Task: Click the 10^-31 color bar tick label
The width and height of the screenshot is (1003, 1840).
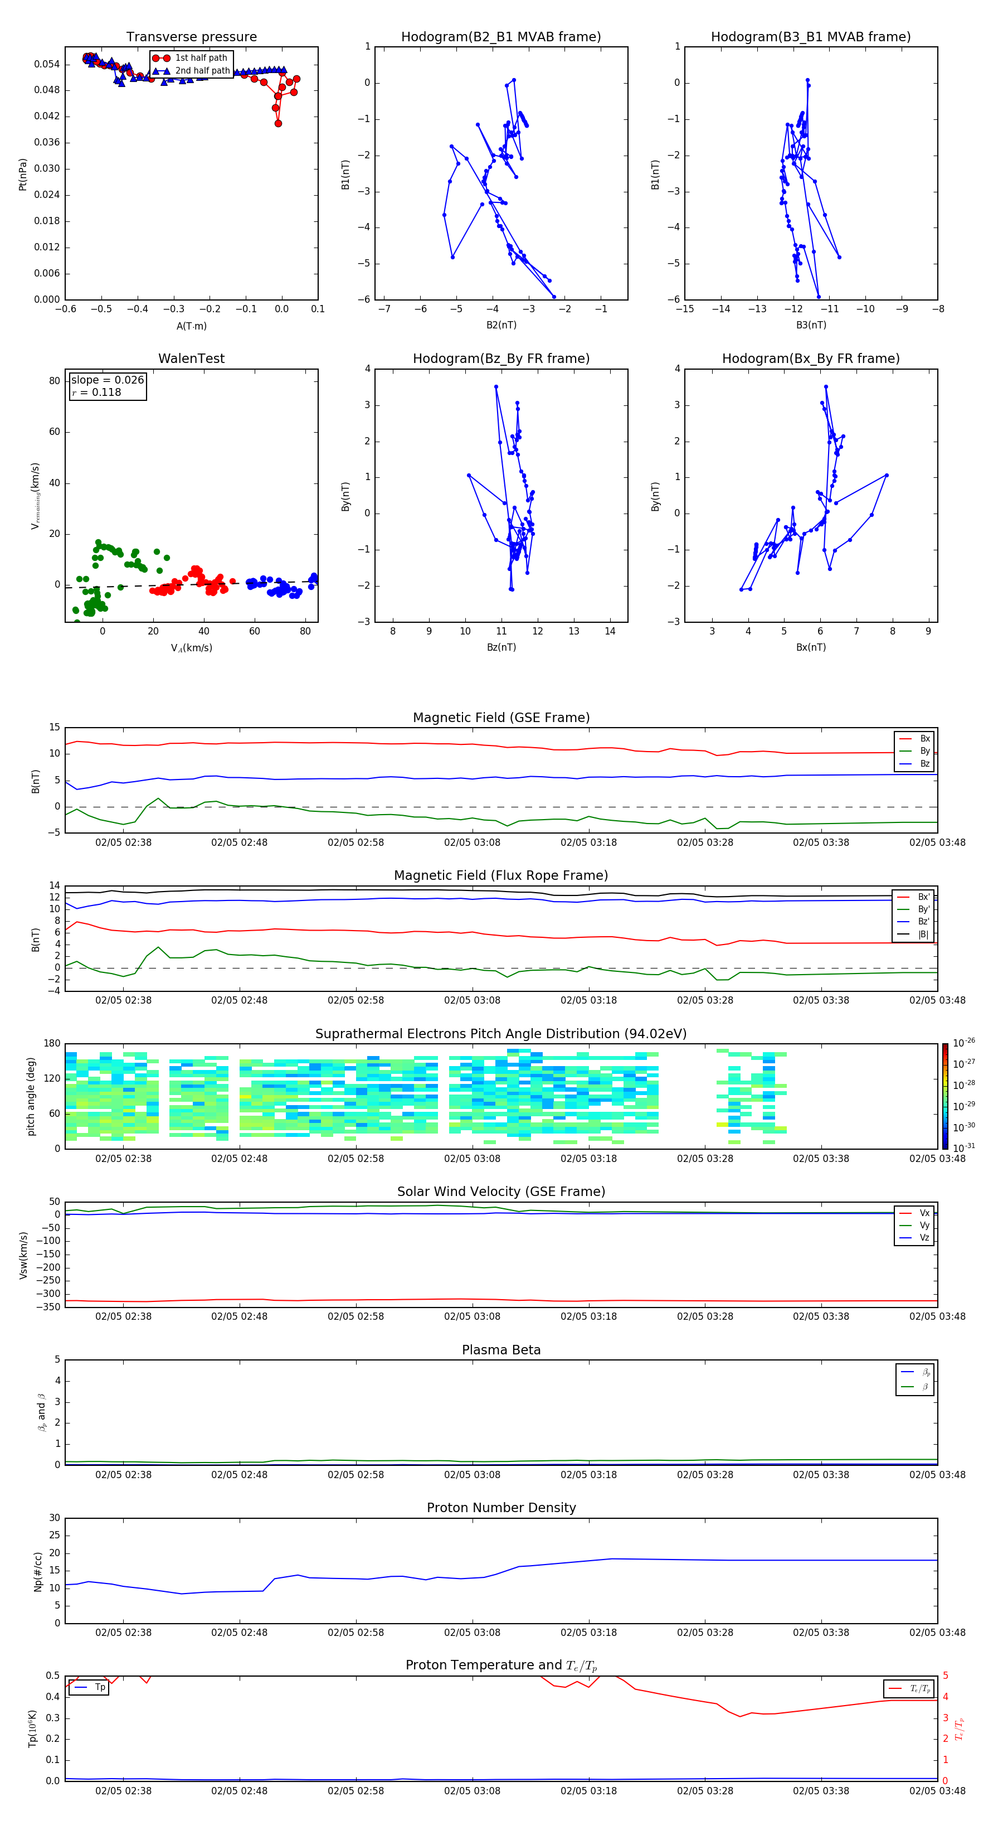Action: point(964,1148)
